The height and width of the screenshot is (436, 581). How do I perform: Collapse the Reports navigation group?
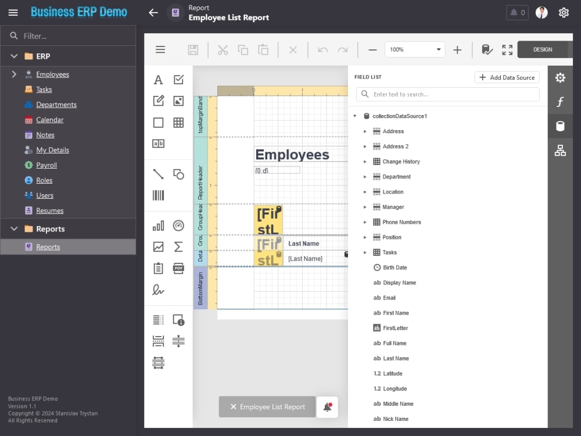14,228
